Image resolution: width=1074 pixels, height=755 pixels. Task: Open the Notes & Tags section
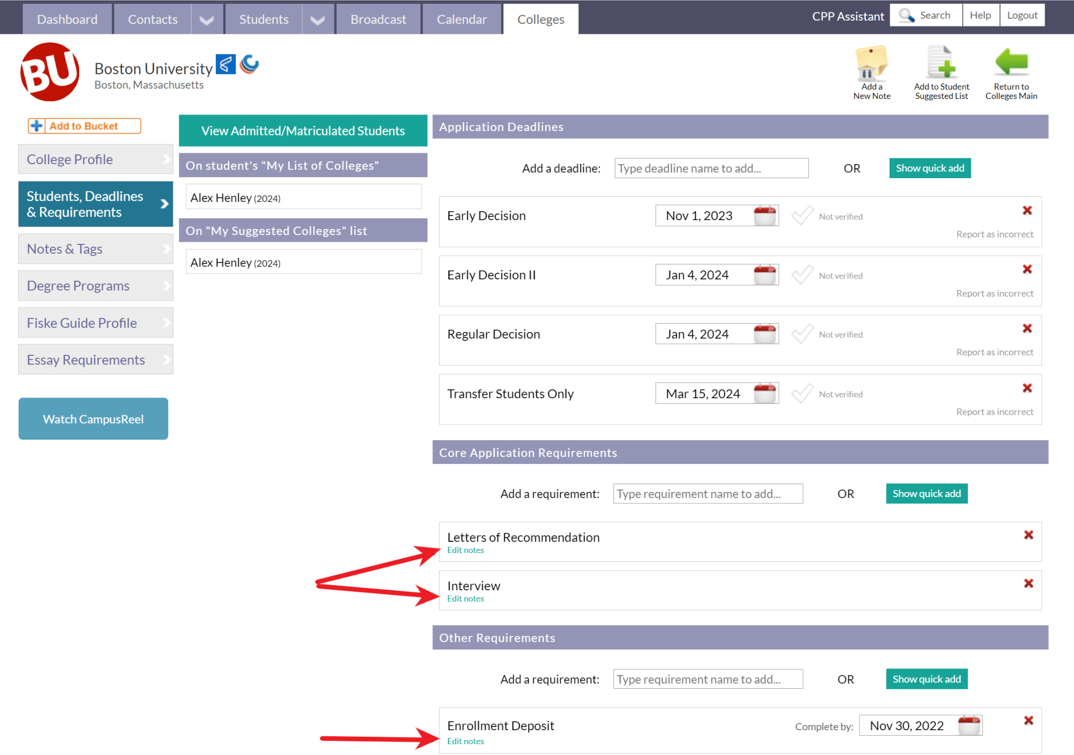pyautogui.click(x=96, y=249)
